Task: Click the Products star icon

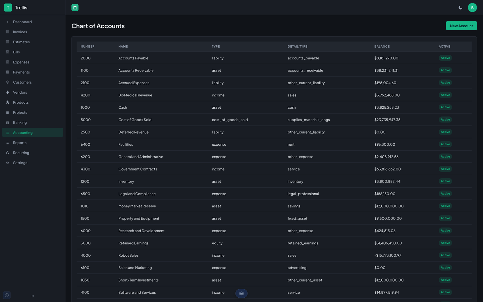Action: coord(8,102)
